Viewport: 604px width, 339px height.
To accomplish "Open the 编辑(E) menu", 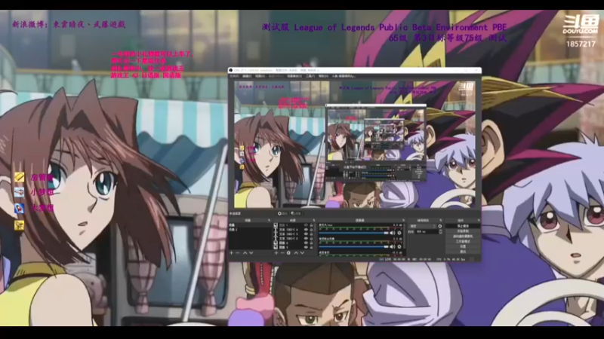I will (x=247, y=76).
